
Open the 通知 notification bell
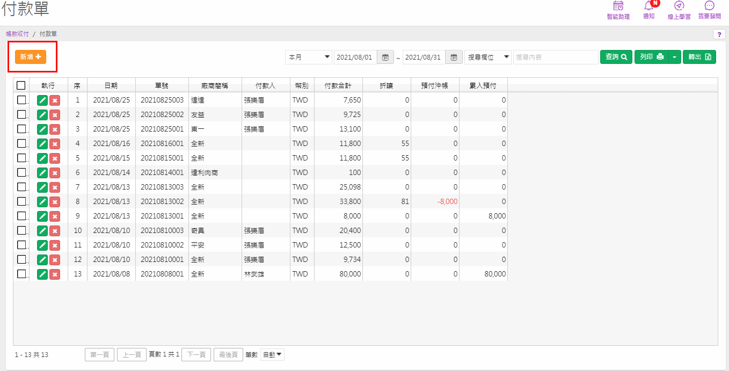coord(648,10)
